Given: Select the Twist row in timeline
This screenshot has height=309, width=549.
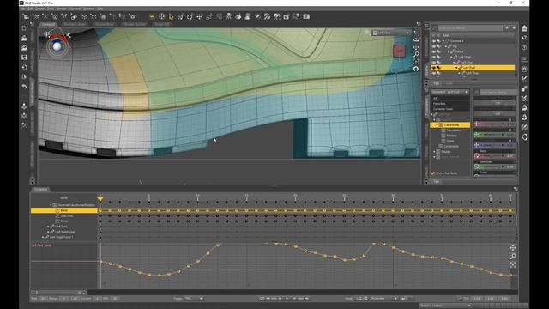Looking at the screenshot, I should (x=64, y=221).
